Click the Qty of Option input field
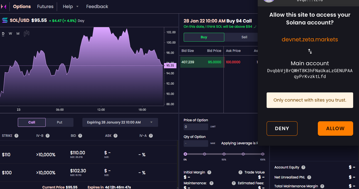 [196, 143]
